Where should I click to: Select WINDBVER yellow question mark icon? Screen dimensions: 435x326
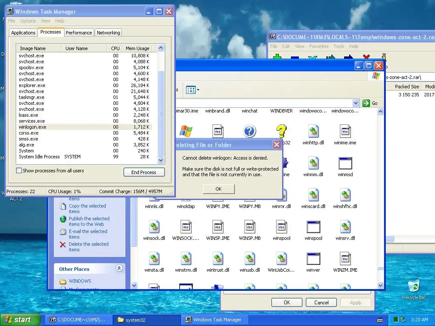[x=281, y=131]
